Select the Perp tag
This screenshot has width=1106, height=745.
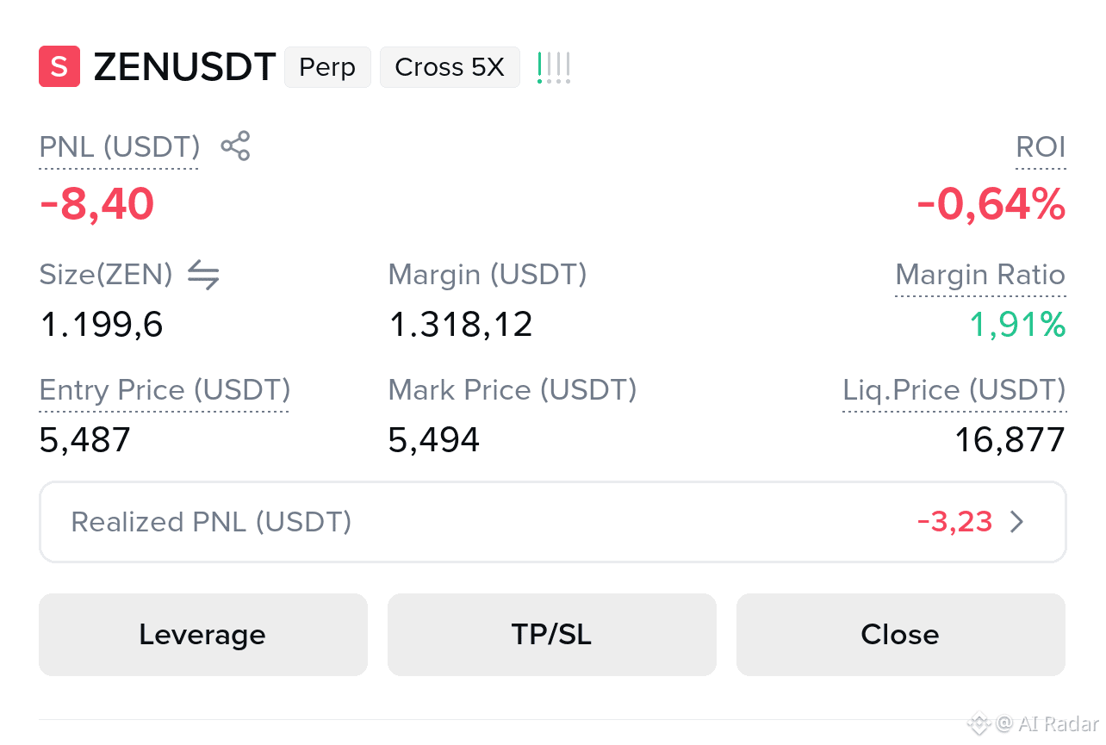[x=327, y=67]
